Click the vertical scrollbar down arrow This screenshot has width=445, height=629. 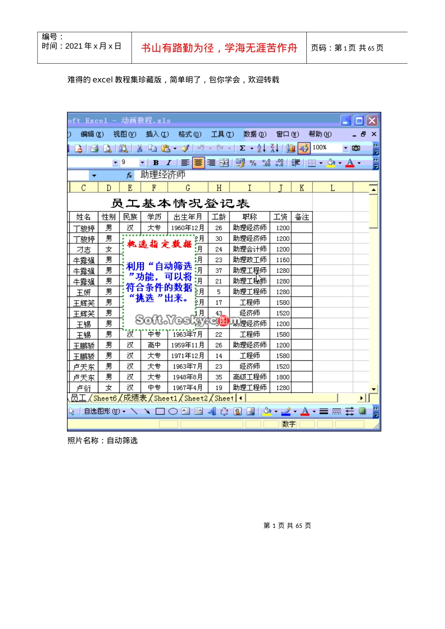coord(373,389)
